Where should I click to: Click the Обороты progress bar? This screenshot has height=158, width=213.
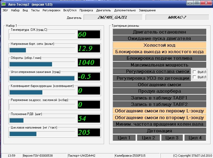point(42,64)
